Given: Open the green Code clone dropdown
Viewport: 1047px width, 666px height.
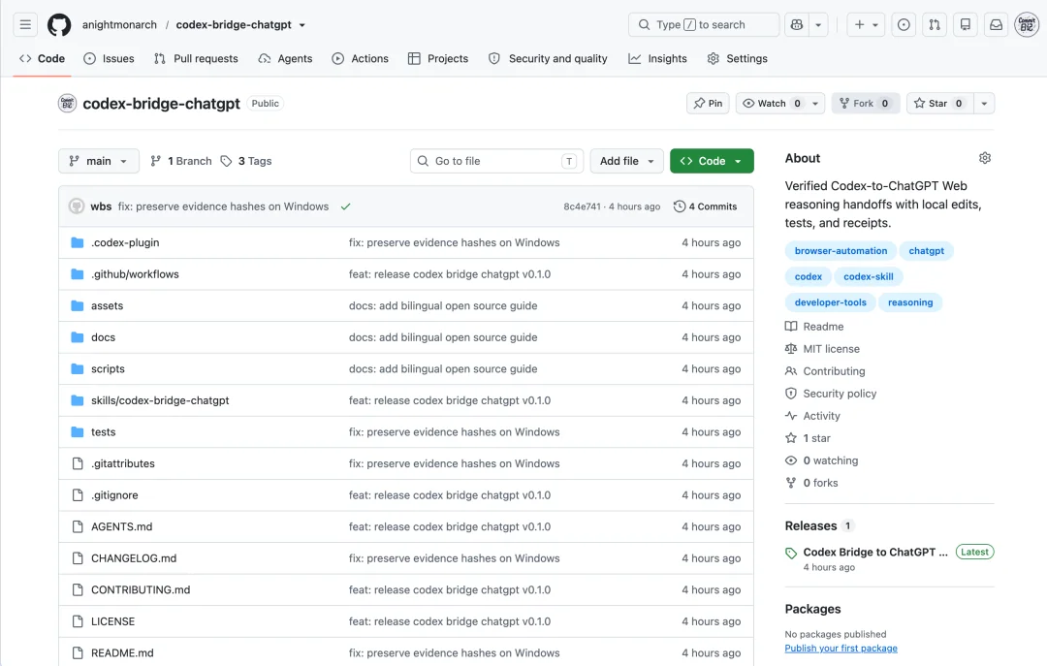Looking at the screenshot, I should (x=712, y=161).
